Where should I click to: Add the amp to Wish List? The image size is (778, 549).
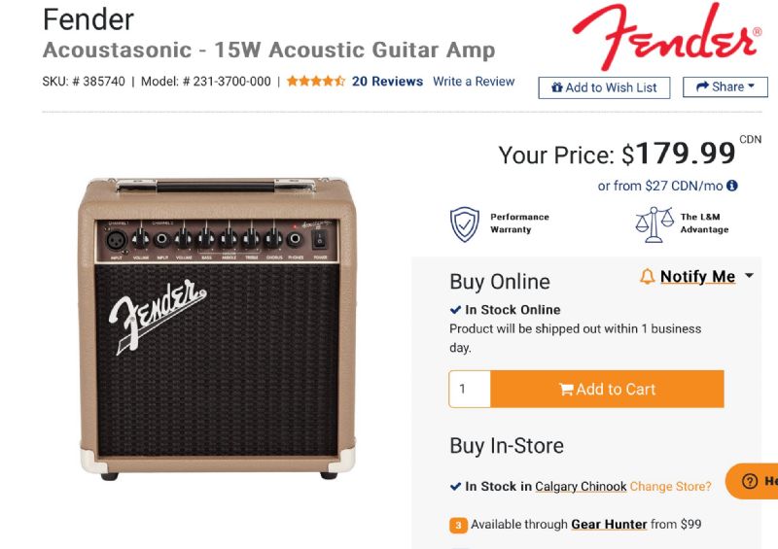pyautogui.click(x=604, y=87)
